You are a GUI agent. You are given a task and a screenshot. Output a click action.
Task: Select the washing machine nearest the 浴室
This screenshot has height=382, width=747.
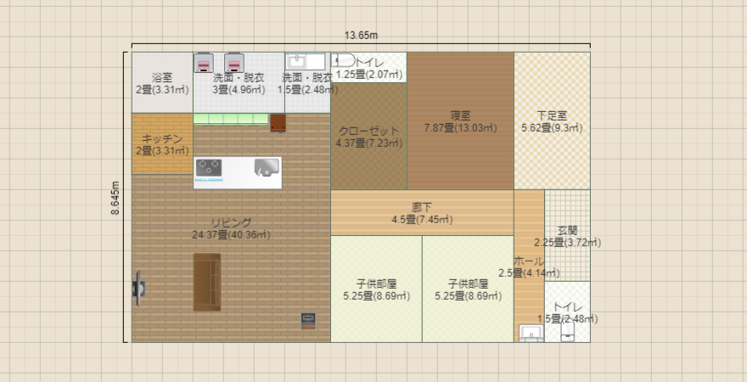coord(204,63)
